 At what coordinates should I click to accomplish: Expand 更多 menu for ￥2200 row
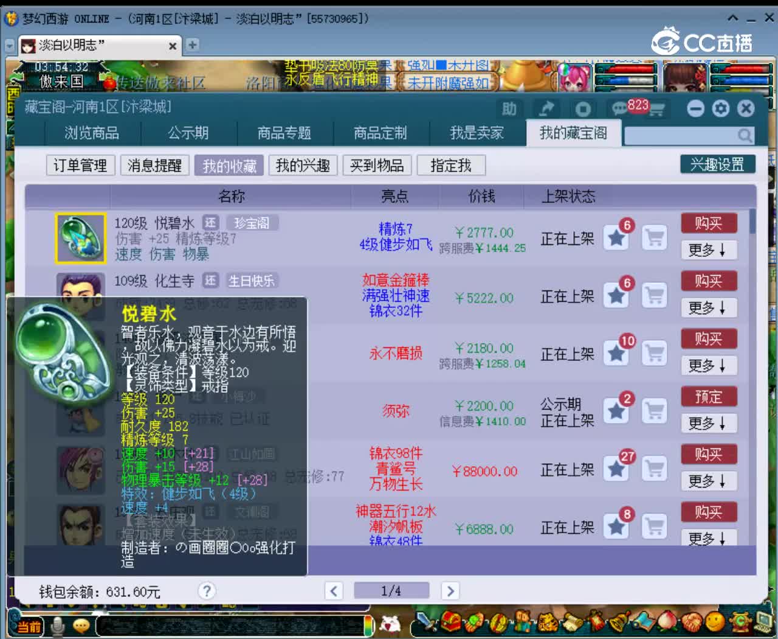pyautogui.click(x=709, y=424)
